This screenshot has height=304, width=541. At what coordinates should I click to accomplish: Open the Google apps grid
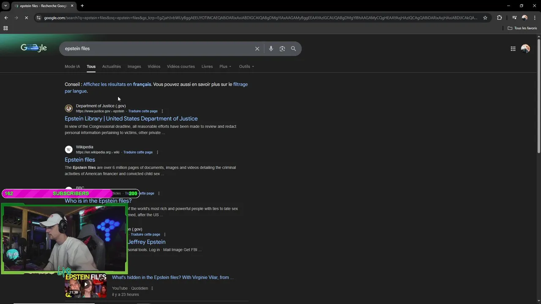513,49
